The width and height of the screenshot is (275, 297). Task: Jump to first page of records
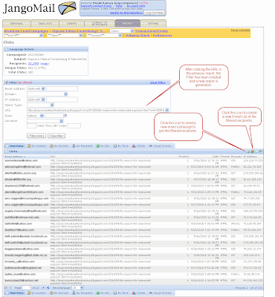point(7,288)
